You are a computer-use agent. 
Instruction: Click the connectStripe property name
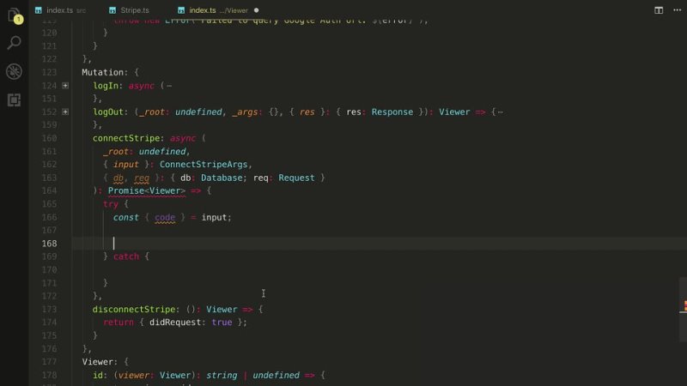click(126, 138)
